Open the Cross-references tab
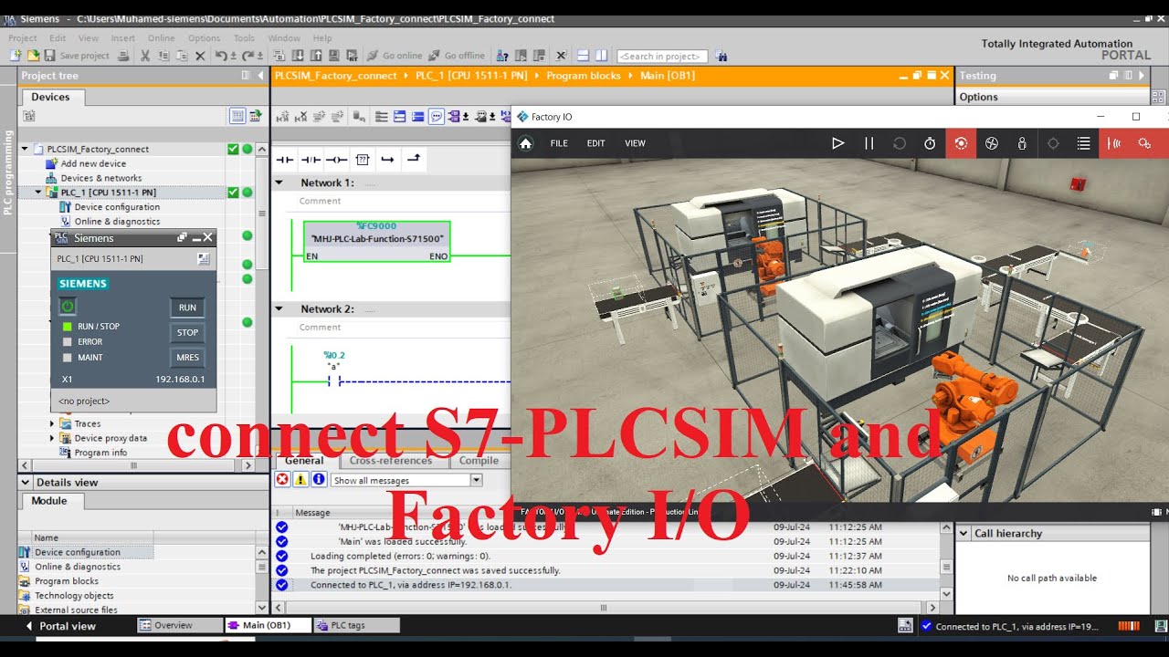The height and width of the screenshot is (657, 1169). click(391, 461)
